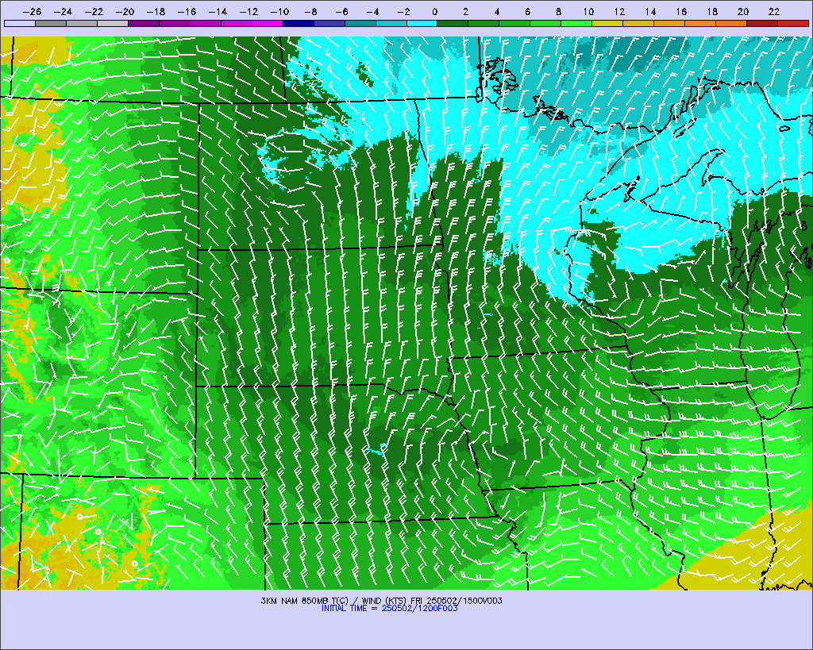Click the 4 legend label
The width and height of the screenshot is (813, 650).
coord(497,11)
